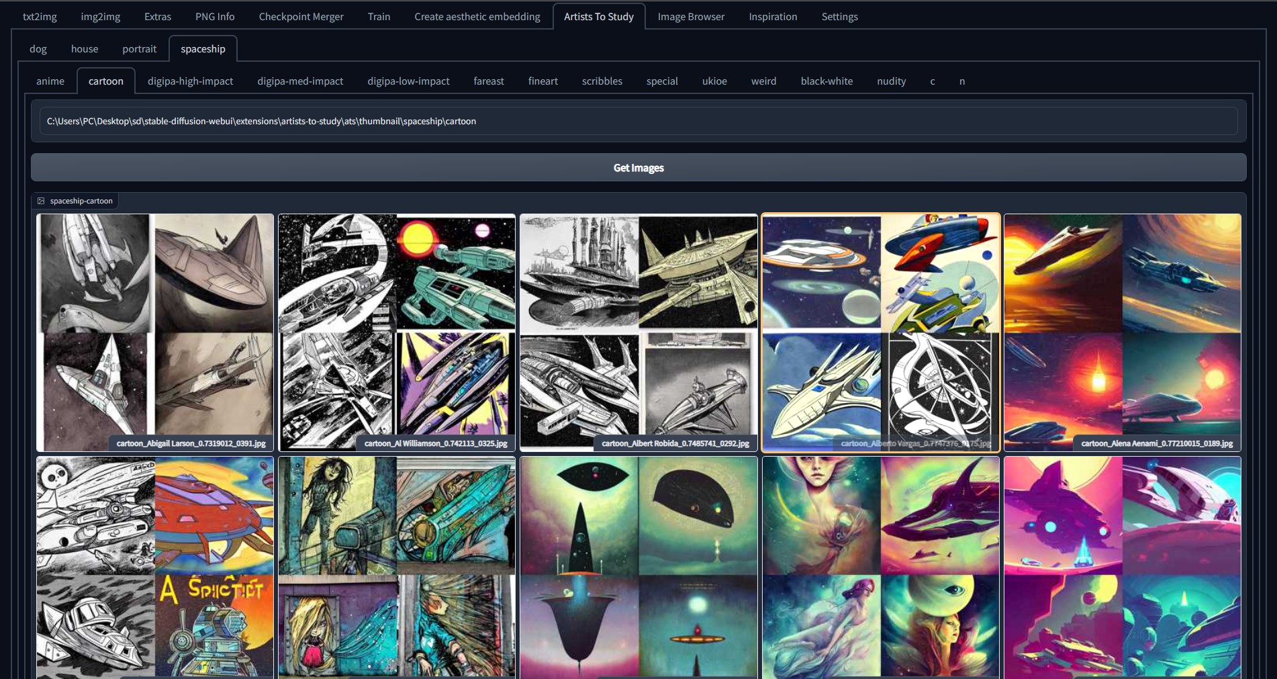The width and height of the screenshot is (1277, 679).
Task: Open the Image Browser tab
Action: pos(691,17)
